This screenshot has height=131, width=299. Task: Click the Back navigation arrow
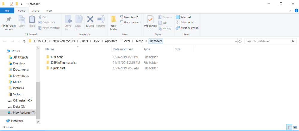click(x=5, y=41)
